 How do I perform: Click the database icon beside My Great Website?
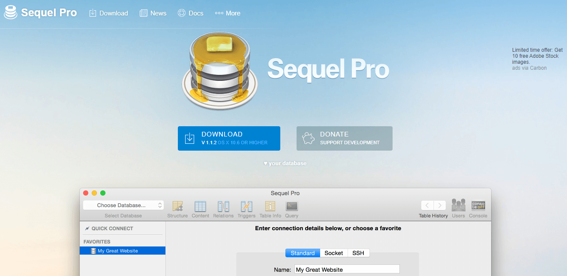tap(93, 251)
